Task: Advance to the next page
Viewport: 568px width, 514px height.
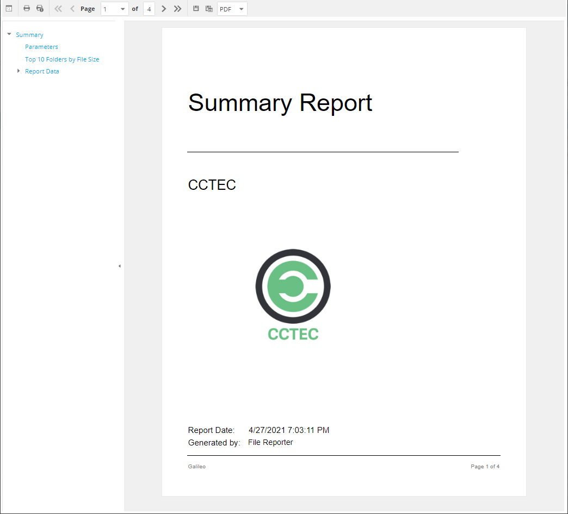Action: tap(164, 9)
